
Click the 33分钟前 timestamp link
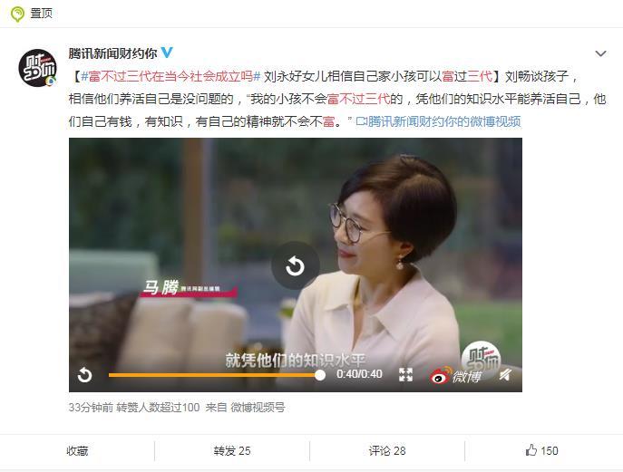pyautogui.click(x=91, y=408)
